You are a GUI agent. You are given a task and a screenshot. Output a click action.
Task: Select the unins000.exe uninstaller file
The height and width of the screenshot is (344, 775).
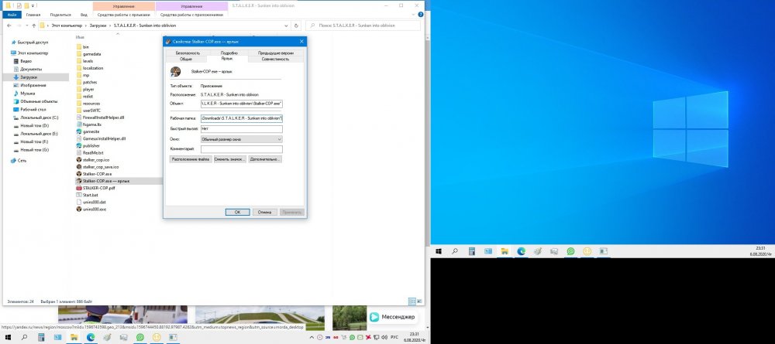94,209
